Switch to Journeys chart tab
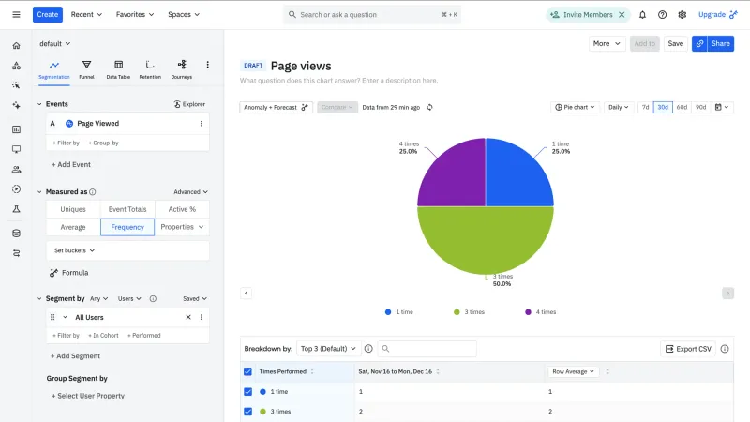This screenshot has height=422, width=750. click(182, 69)
